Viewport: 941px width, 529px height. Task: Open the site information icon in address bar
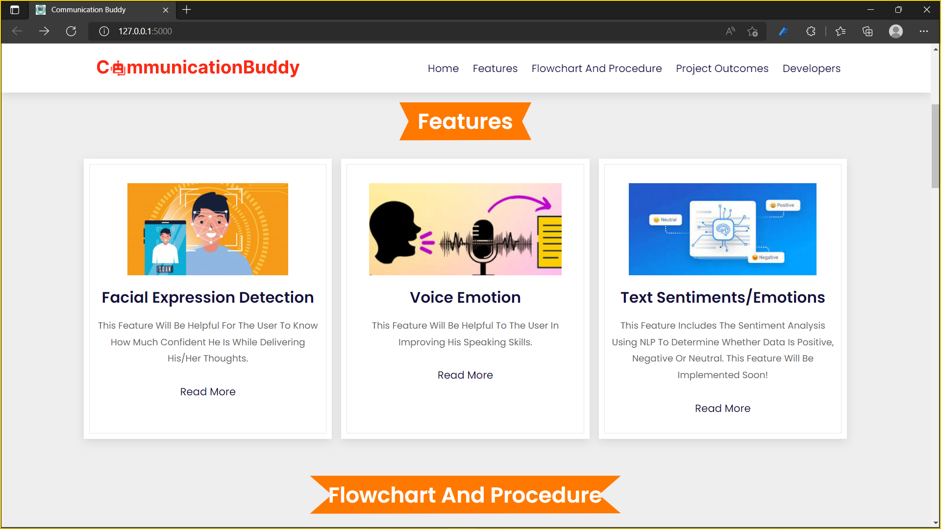coord(104,31)
